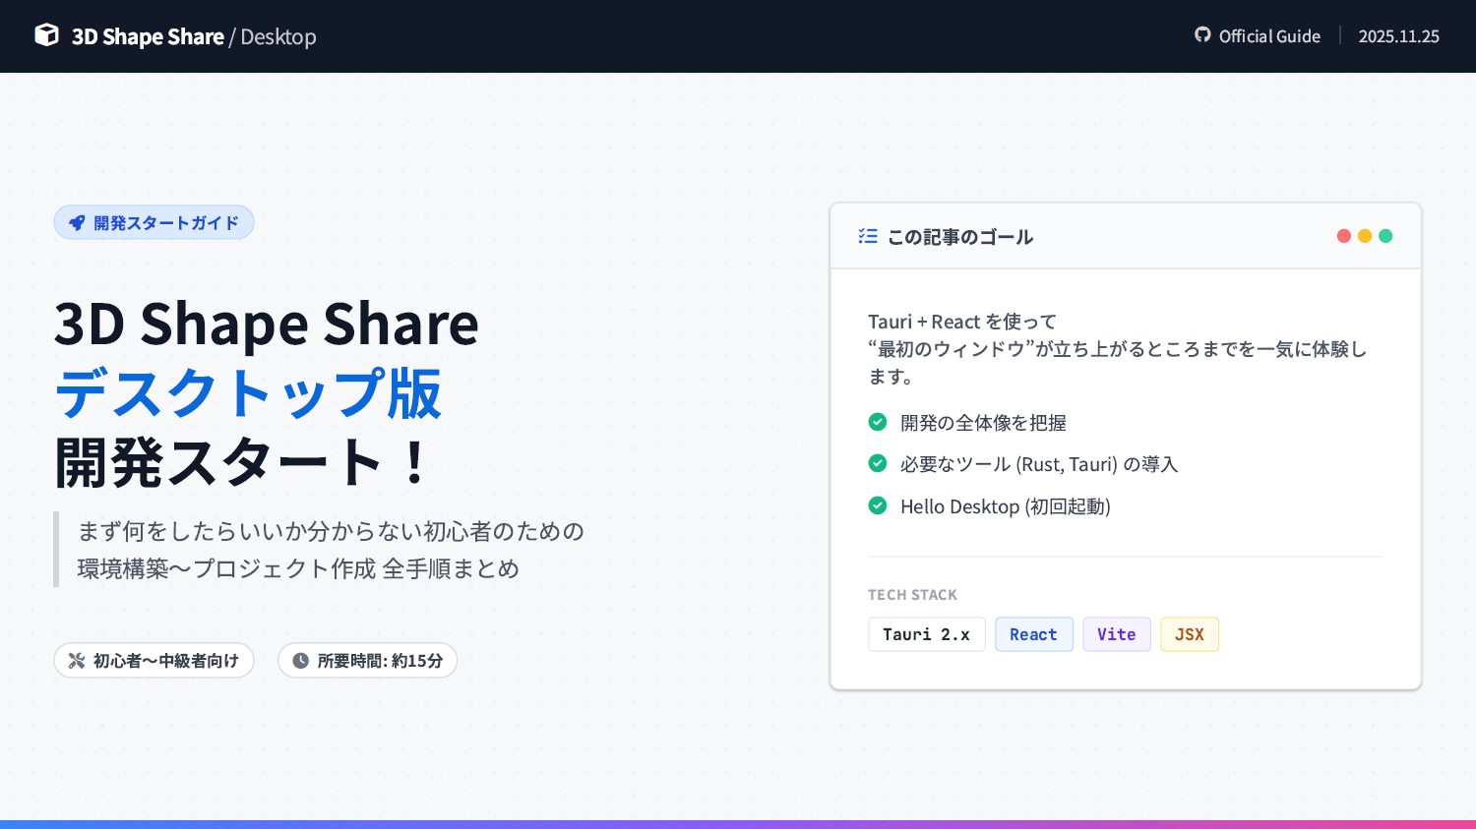Screen dimensions: 1476x829
Task: Click the subtitle line 環境構築〜プロジェクト作成 全手順まとめ
Action: (x=298, y=568)
